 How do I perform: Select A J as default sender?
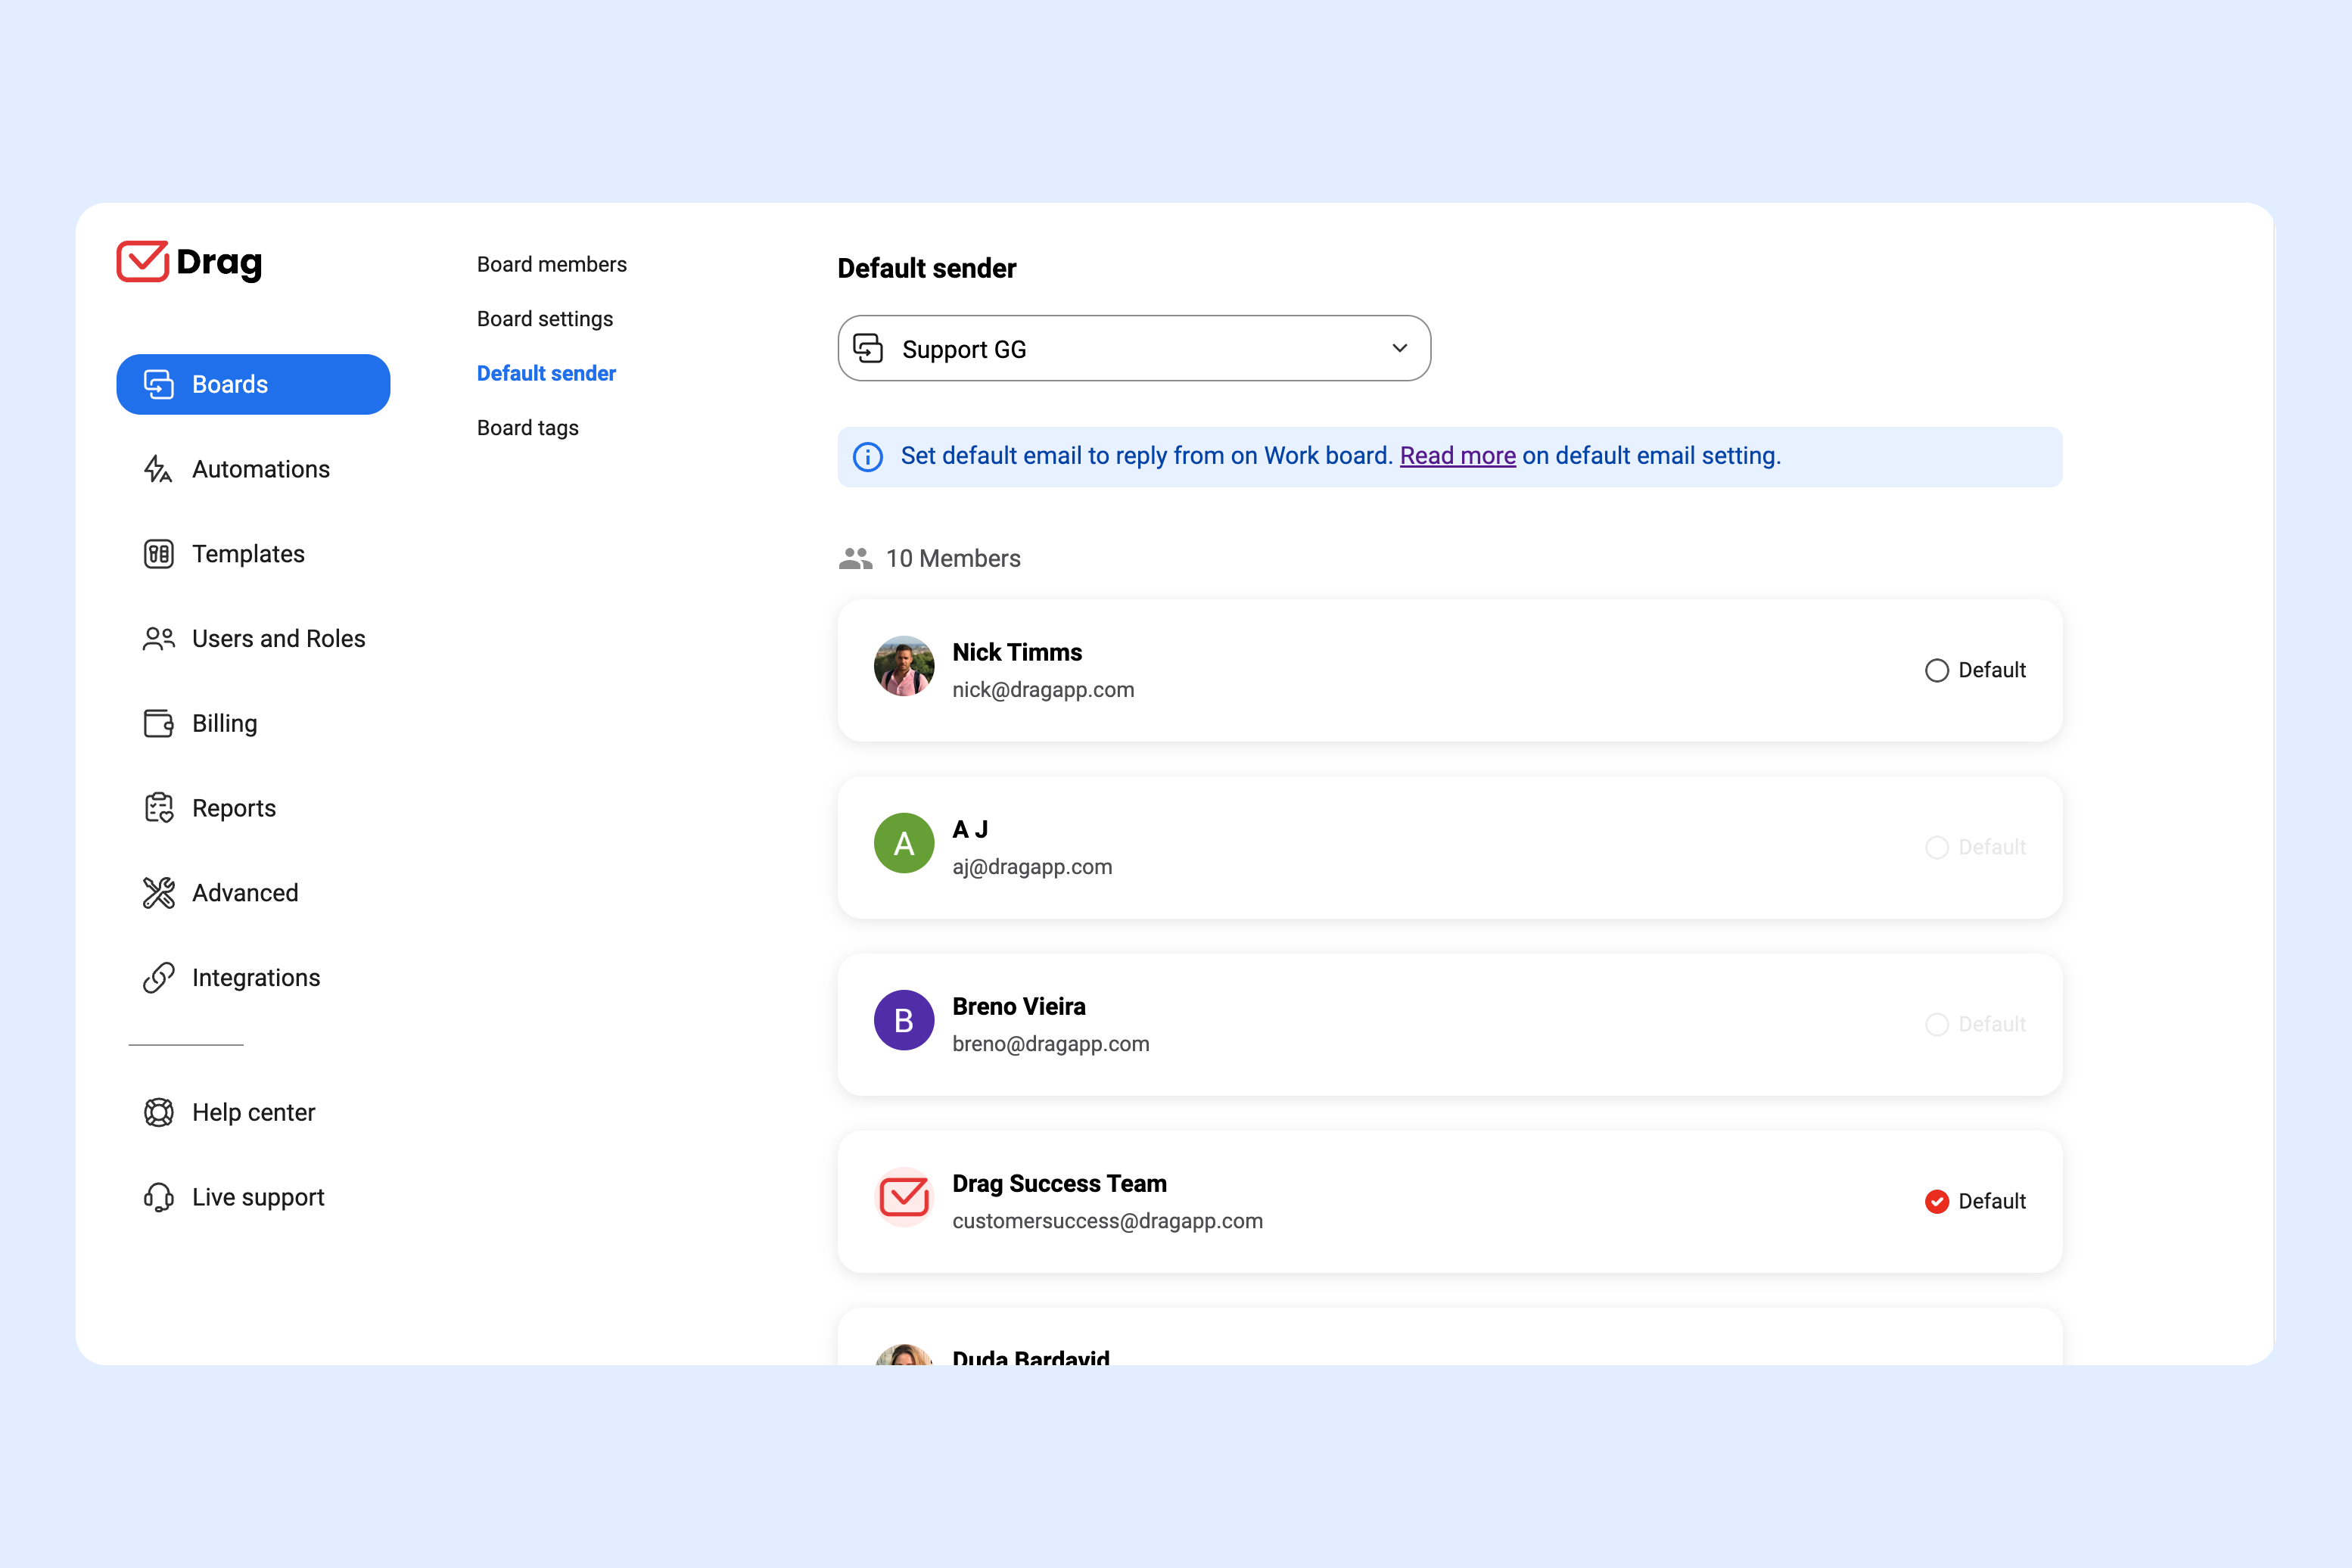(1937, 847)
